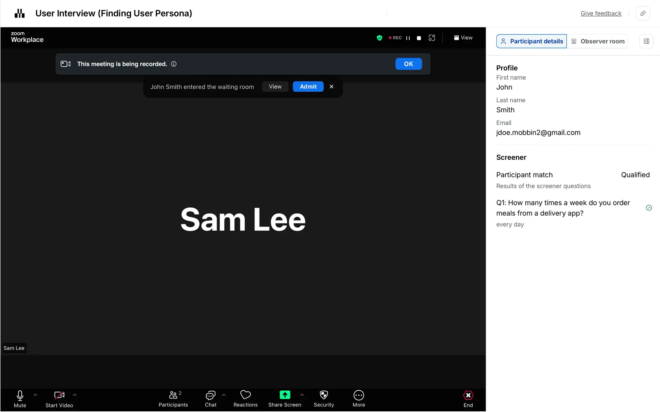Screen dimensions: 660x412
Task: Expand video options chevron beside Start Video
Action: (x=75, y=395)
